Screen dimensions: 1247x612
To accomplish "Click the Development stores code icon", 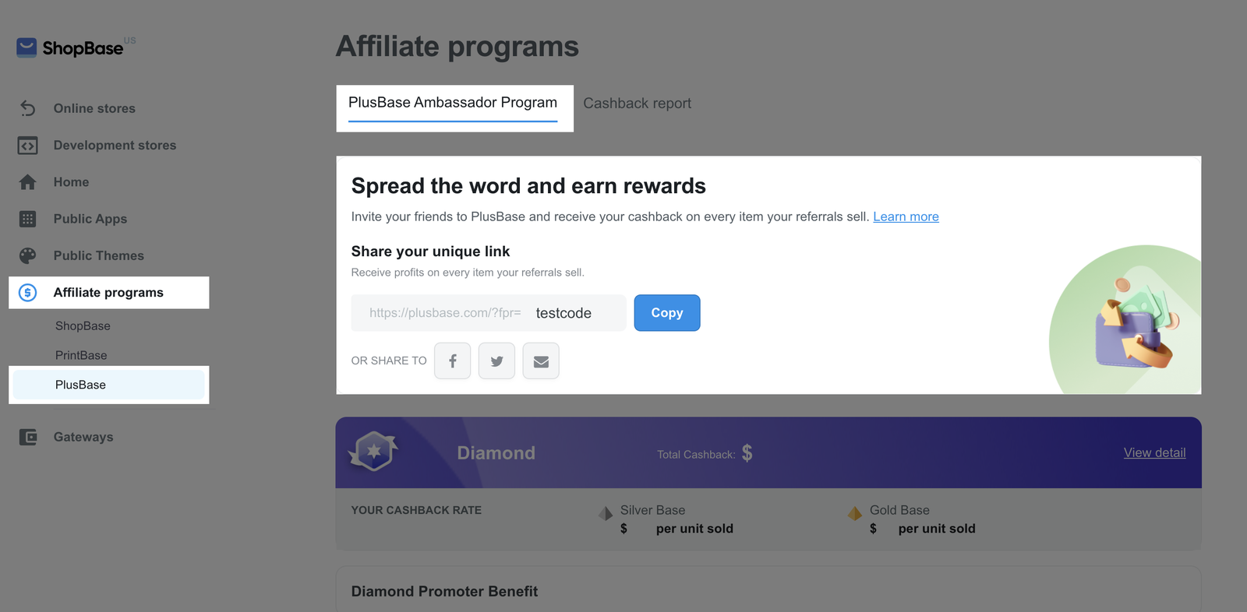I will click(28, 146).
